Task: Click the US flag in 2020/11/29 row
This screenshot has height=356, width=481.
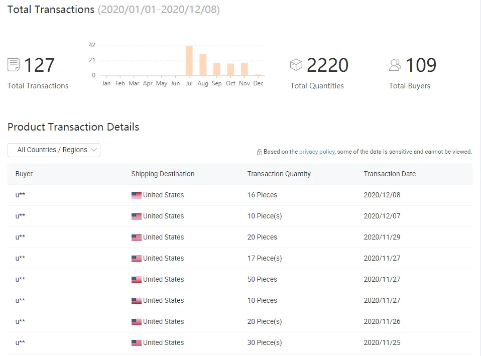Action: 136,238
